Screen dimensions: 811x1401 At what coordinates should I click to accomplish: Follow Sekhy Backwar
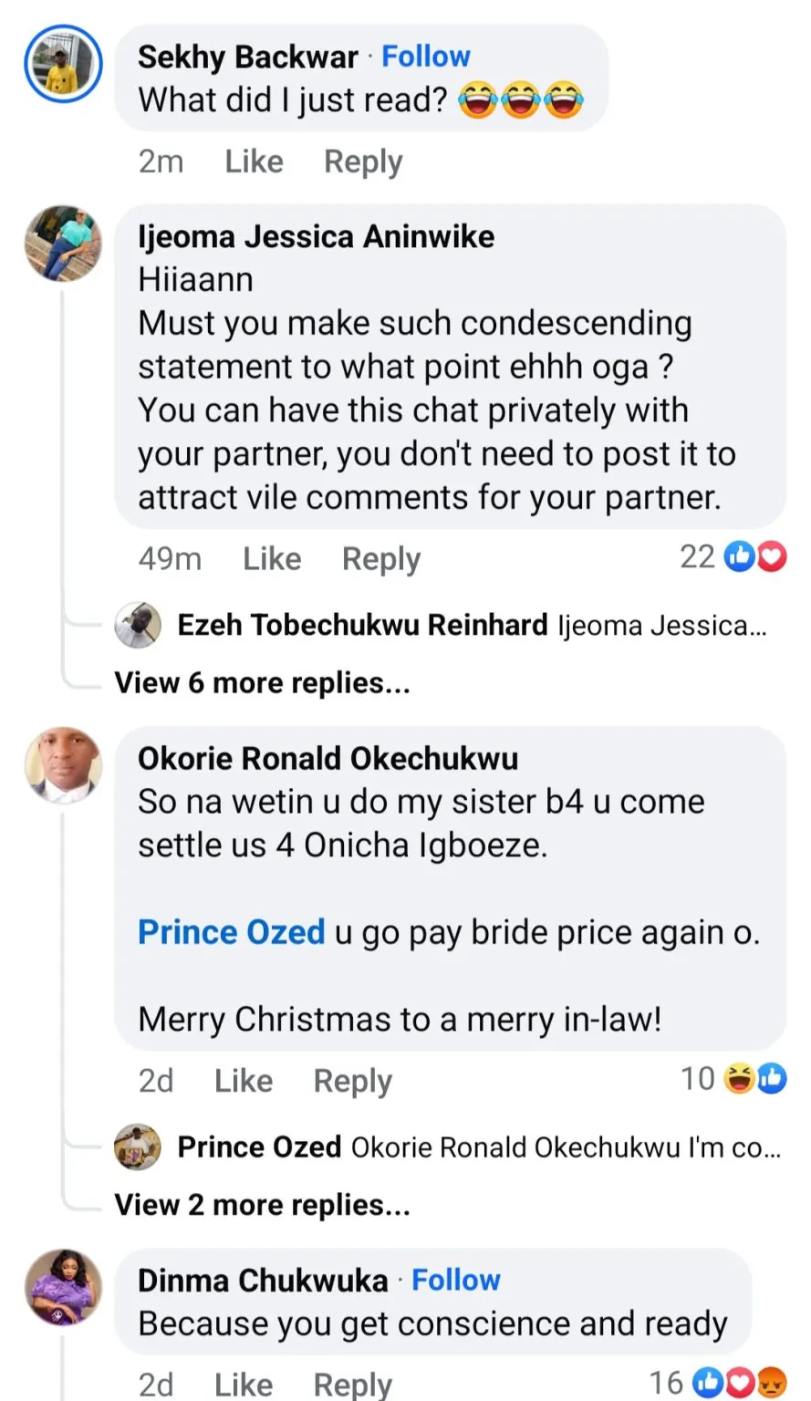[425, 57]
